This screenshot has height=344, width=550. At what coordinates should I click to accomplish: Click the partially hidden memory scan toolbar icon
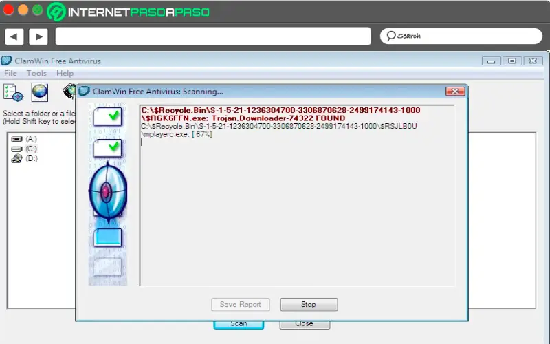(69, 92)
